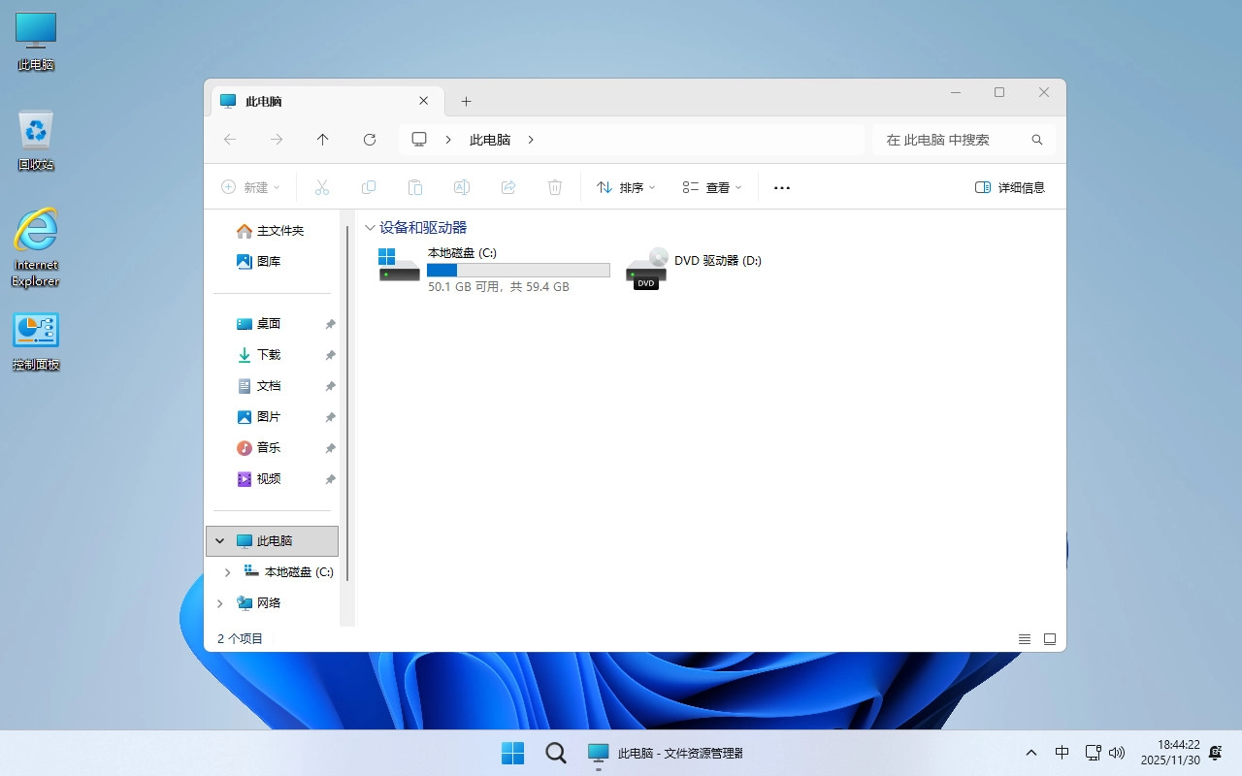Open the 排序 sort dropdown
The image size is (1242, 776).
click(x=625, y=186)
